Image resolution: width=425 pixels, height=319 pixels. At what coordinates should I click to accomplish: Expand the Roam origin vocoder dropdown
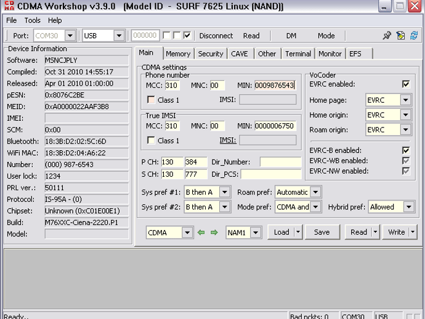pos(406,130)
